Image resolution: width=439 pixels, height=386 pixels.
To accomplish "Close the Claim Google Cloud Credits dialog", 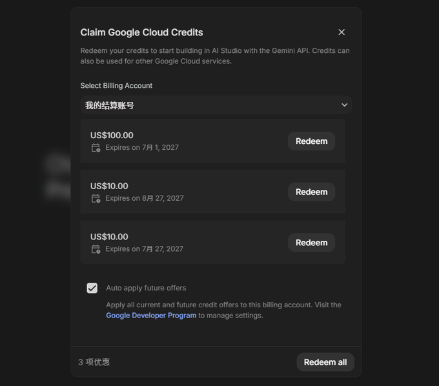I will (342, 32).
